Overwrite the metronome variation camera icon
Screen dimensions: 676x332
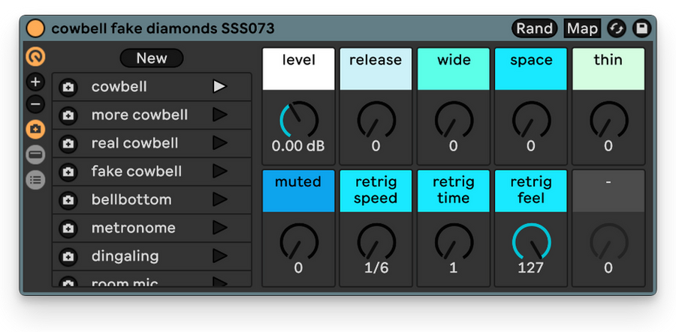[x=68, y=229]
